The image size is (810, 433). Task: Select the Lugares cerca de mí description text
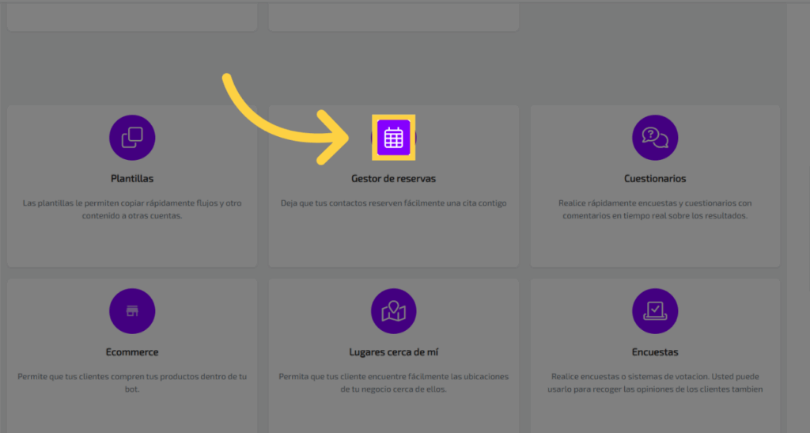point(393,382)
